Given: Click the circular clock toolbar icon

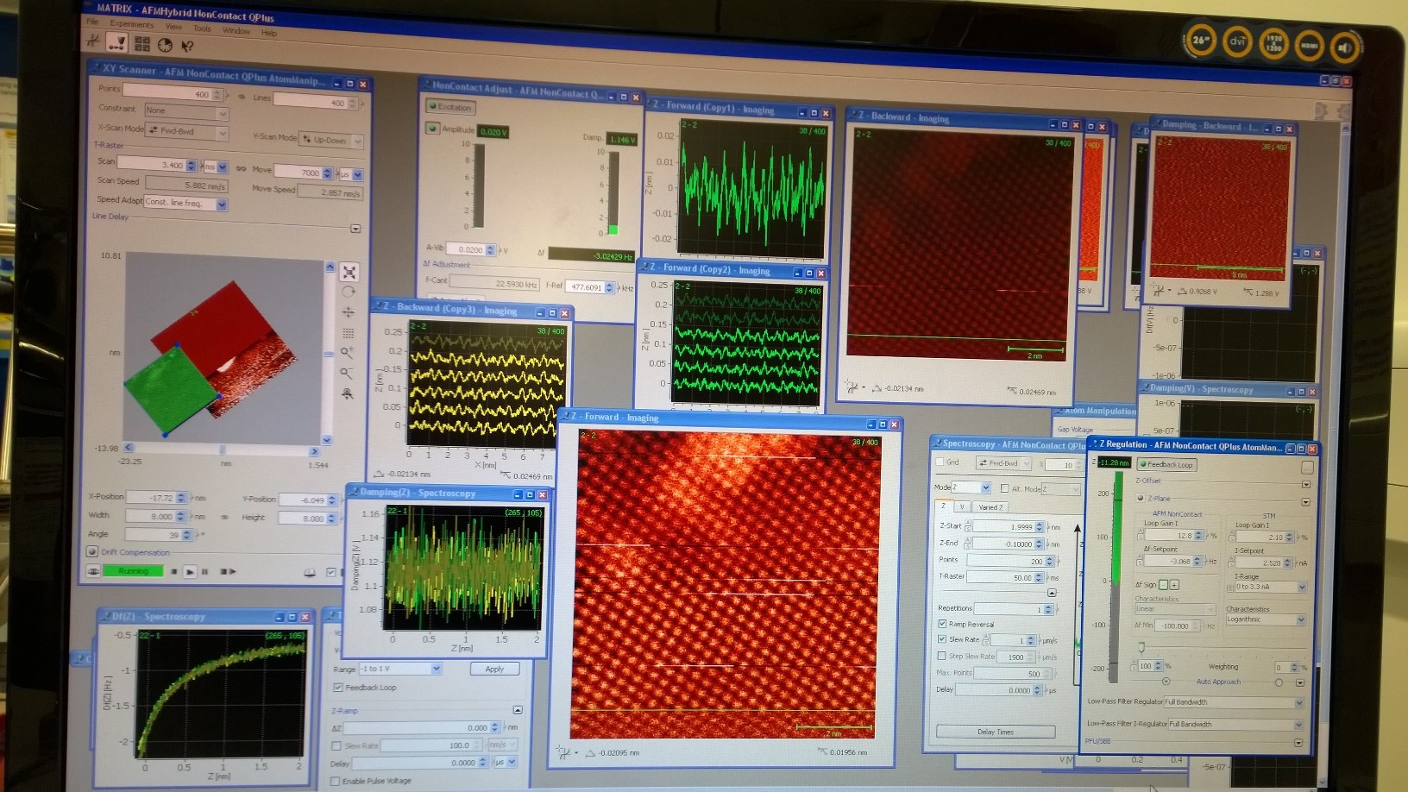Looking at the screenshot, I should tap(165, 45).
